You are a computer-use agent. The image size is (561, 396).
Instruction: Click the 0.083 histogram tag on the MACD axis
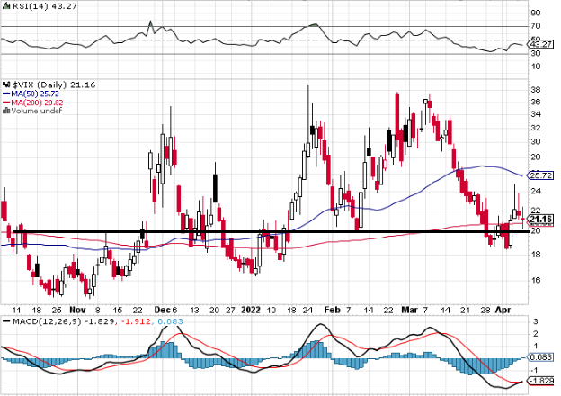541,357
